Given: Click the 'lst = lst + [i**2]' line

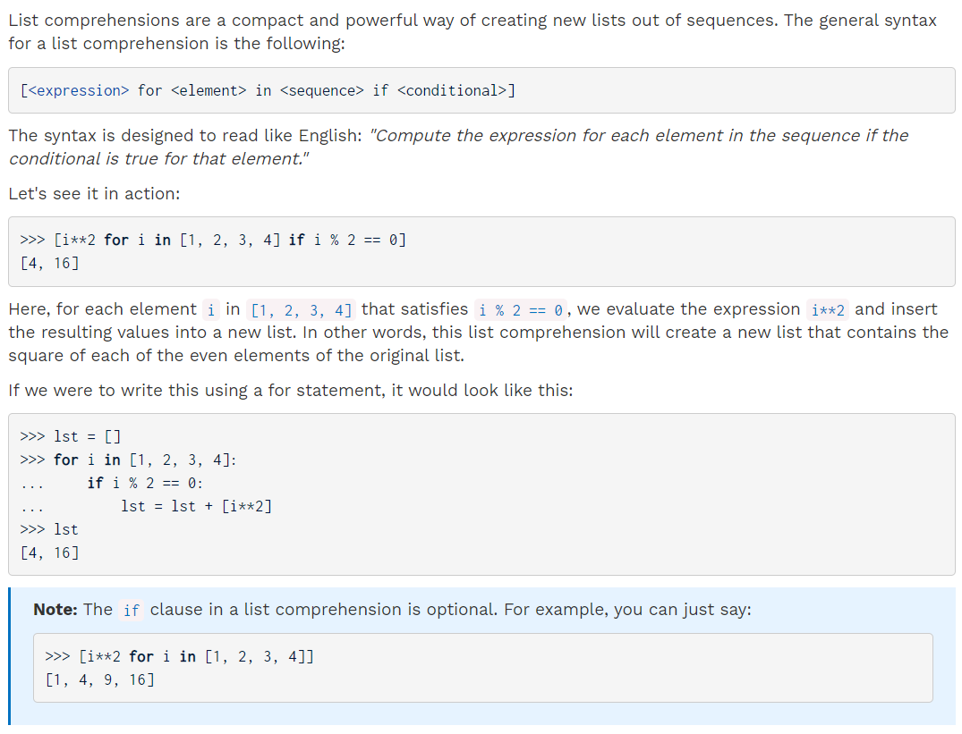Looking at the screenshot, I should click(x=196, y=506).
